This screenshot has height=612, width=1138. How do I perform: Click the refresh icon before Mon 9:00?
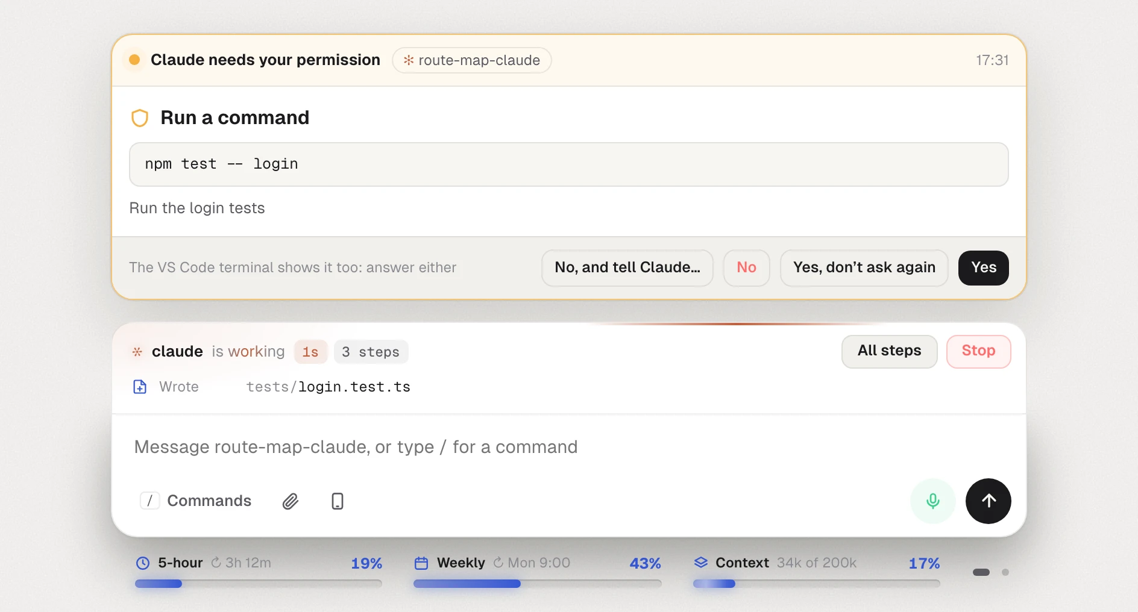click(498, 563)
